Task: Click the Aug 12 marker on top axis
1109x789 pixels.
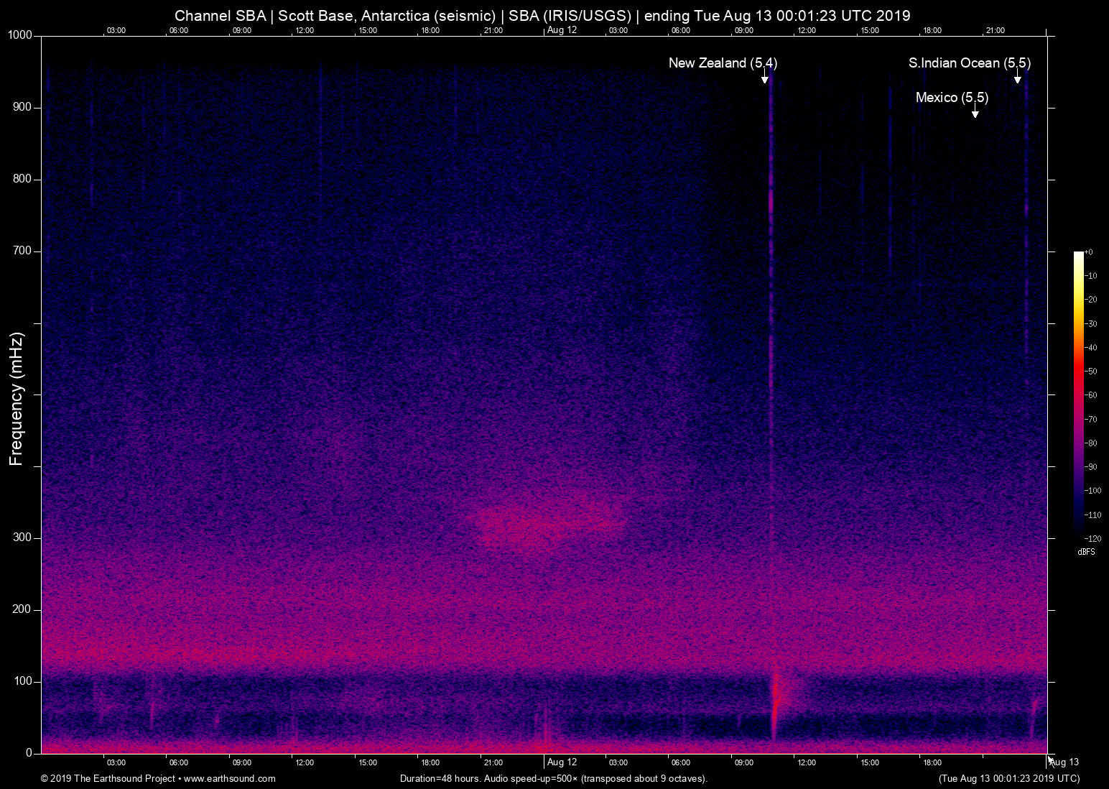Action: pos(562,30)
